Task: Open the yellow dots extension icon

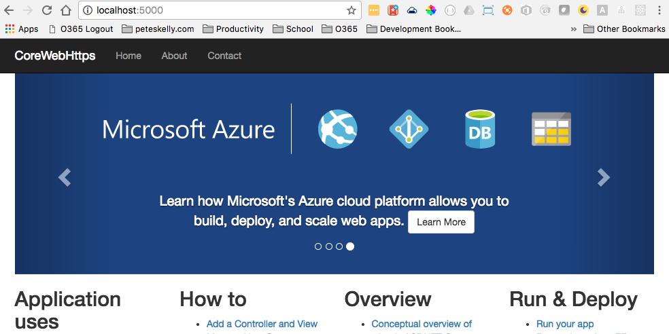Action: (x=374, y=10)
